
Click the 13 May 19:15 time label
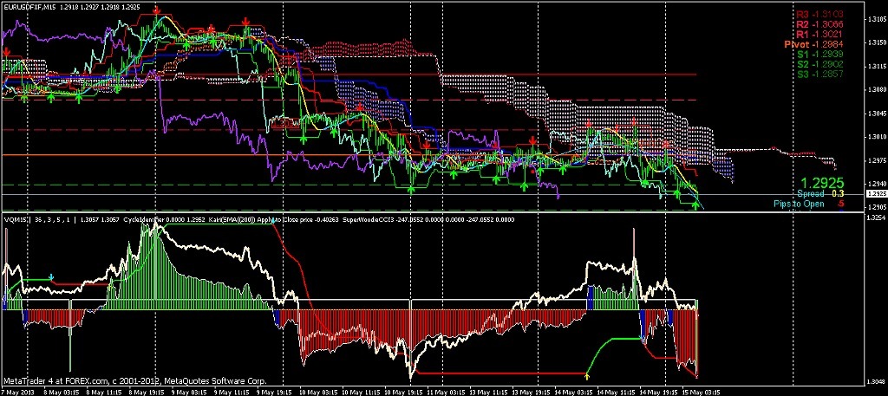coord(532,392)
